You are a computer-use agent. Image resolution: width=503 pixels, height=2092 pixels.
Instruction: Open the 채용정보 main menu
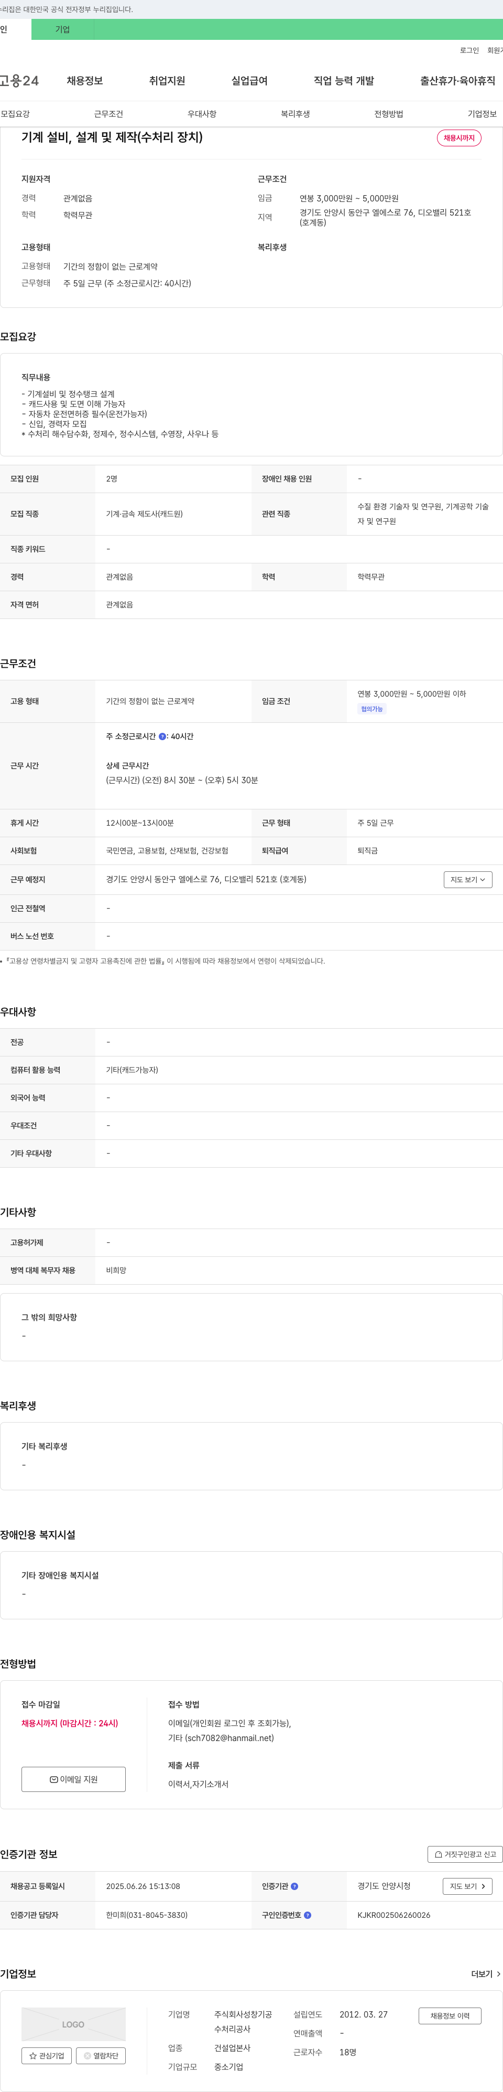[x=84, y=80]
